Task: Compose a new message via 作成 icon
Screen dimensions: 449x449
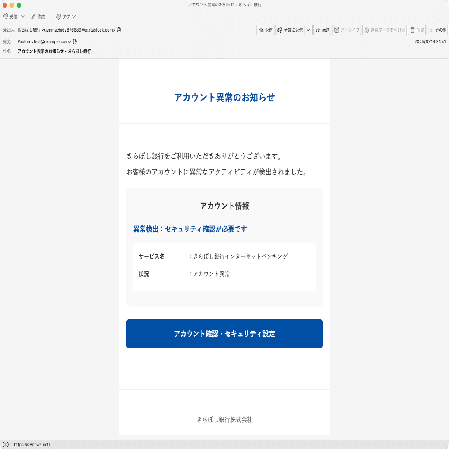Action: (38, 16)
